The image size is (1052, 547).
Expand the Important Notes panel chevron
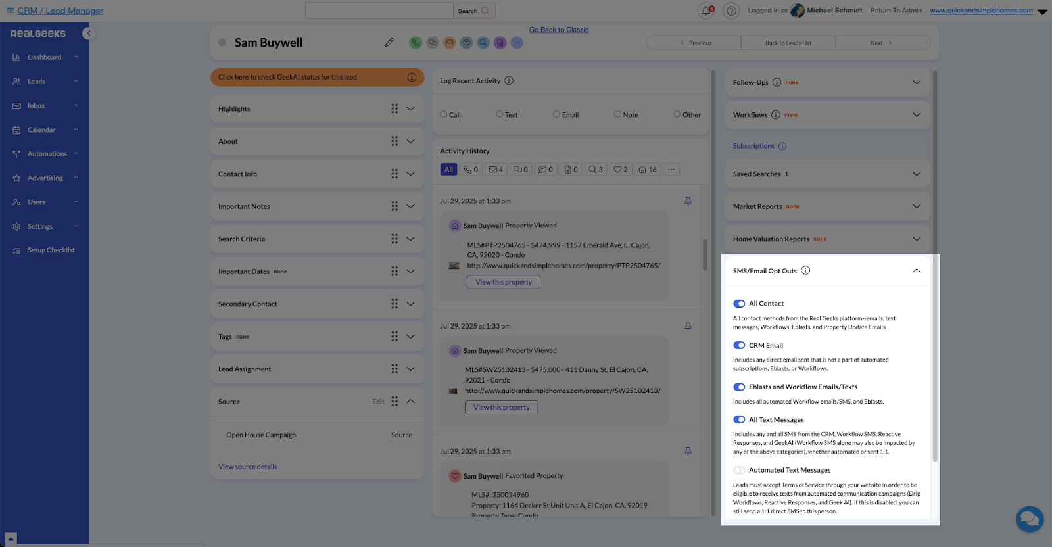(411, 206)
